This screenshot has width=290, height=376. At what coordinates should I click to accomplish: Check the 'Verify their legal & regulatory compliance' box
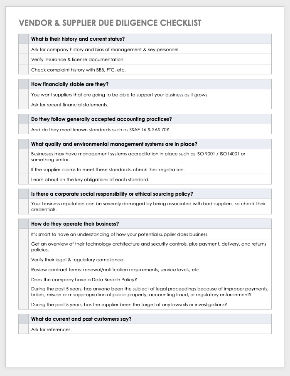[x=24, y=260]
